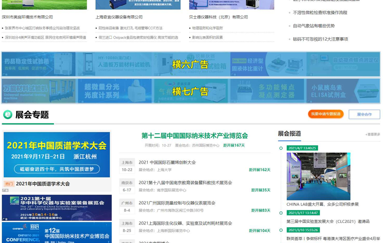Open 2021广州国际测量控制与仪器仪表展览会 link

[x=177, y=203]
